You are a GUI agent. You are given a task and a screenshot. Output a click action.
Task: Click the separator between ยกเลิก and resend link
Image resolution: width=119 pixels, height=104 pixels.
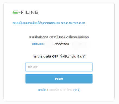(48, 90)
